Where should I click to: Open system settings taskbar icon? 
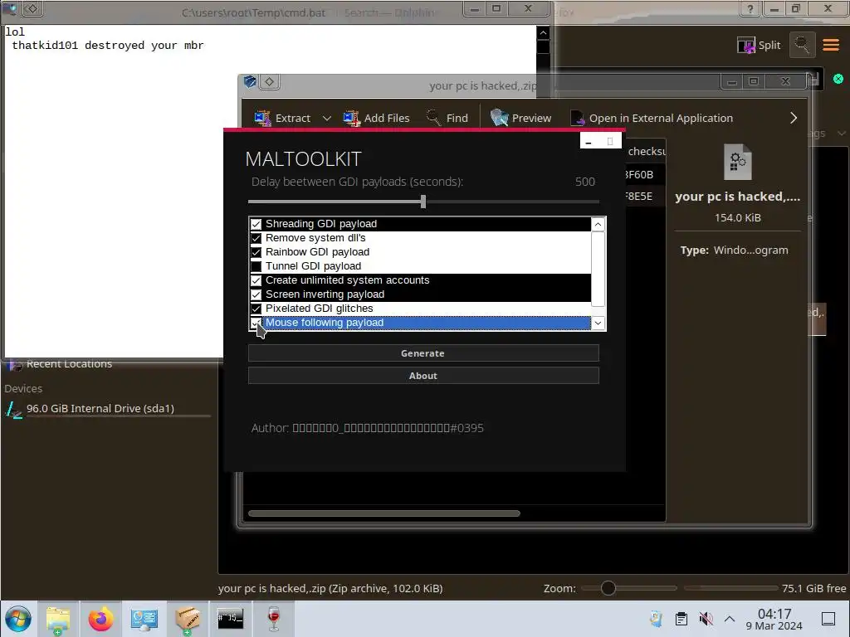(x=144, y=619)
